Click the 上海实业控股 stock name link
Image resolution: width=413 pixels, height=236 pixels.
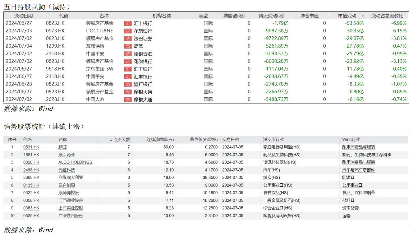pos(71,208)
